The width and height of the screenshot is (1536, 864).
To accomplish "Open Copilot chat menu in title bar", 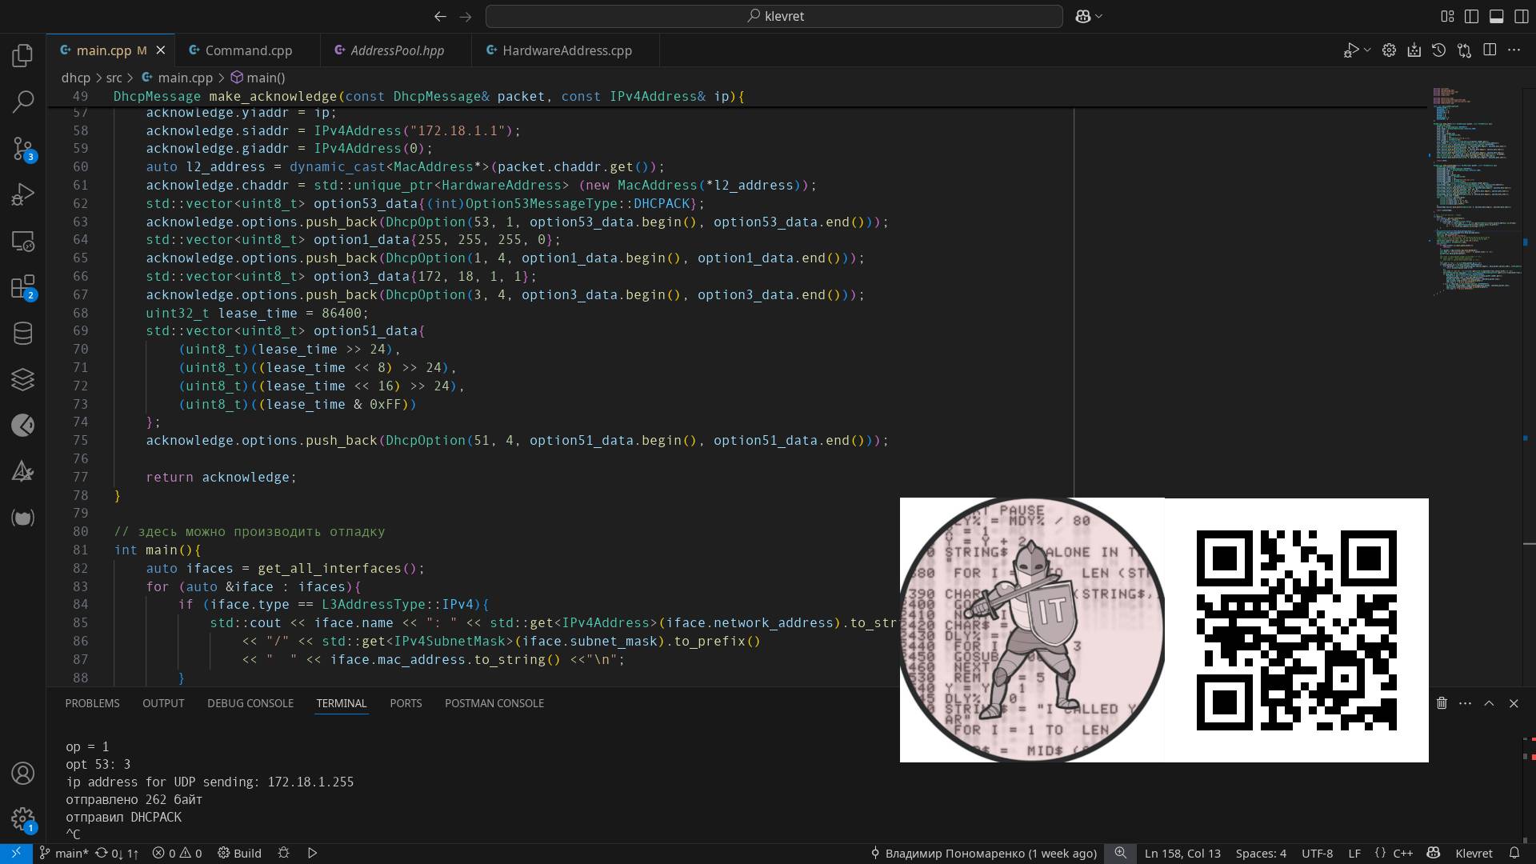I will pos(1089,16).
